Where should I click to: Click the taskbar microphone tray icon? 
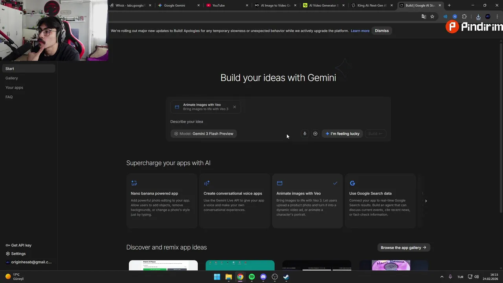(450, 277)
